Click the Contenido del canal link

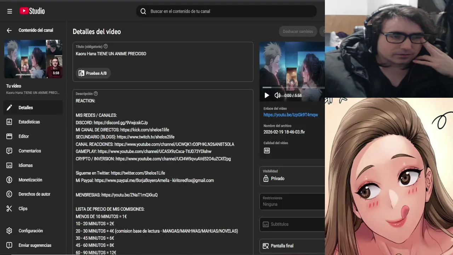36,30
